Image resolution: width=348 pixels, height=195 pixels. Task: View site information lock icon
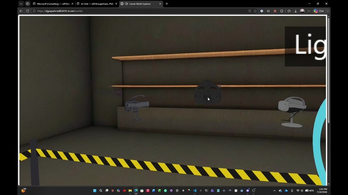pyautogui.click(x=34, y=11)
